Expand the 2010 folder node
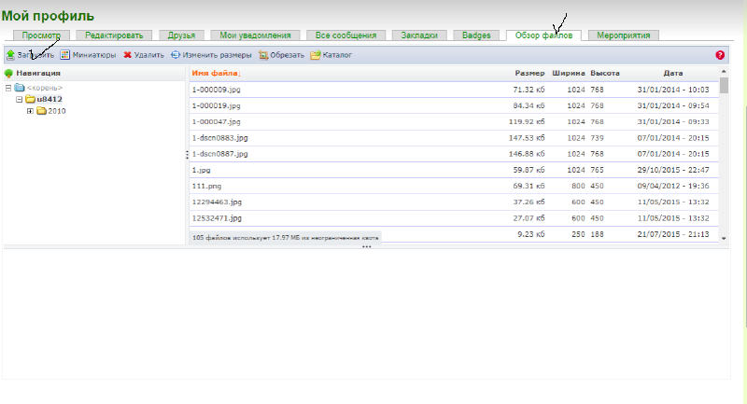Screen dimensions: 747x404 30,111
